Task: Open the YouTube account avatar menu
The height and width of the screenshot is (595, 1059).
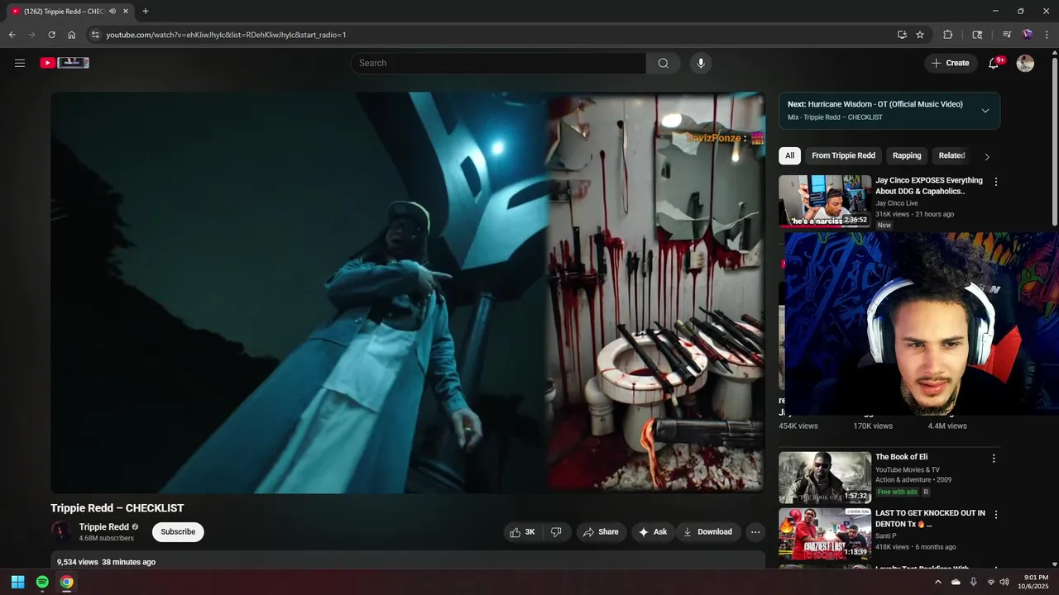Action: (x=1025, y=63)
